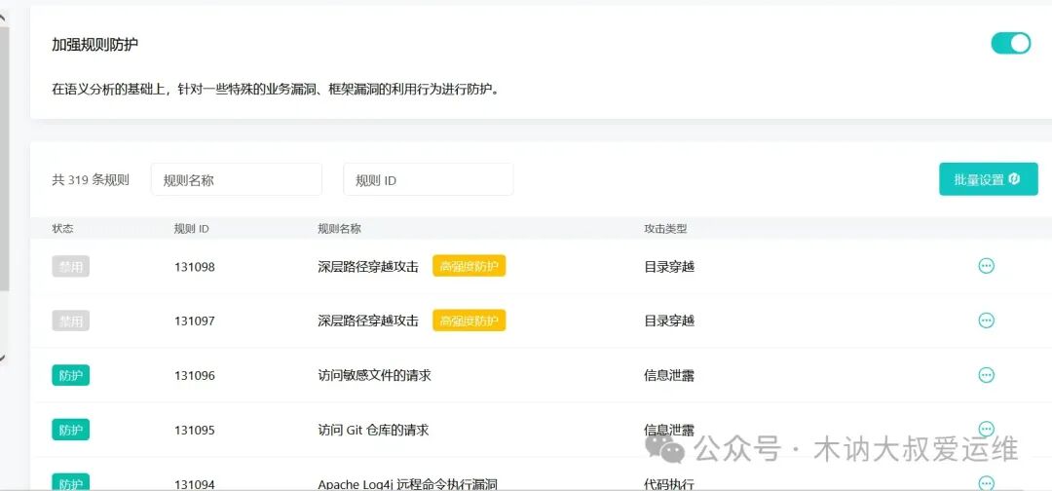The image size is (1052, 491).
Task: Select rule ID 131094
Action: pyautogui.click(x=195, y=484)
